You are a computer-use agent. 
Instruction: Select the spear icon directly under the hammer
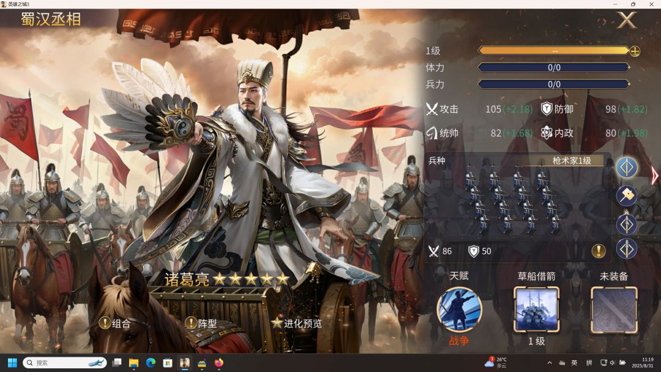point(627,224)
